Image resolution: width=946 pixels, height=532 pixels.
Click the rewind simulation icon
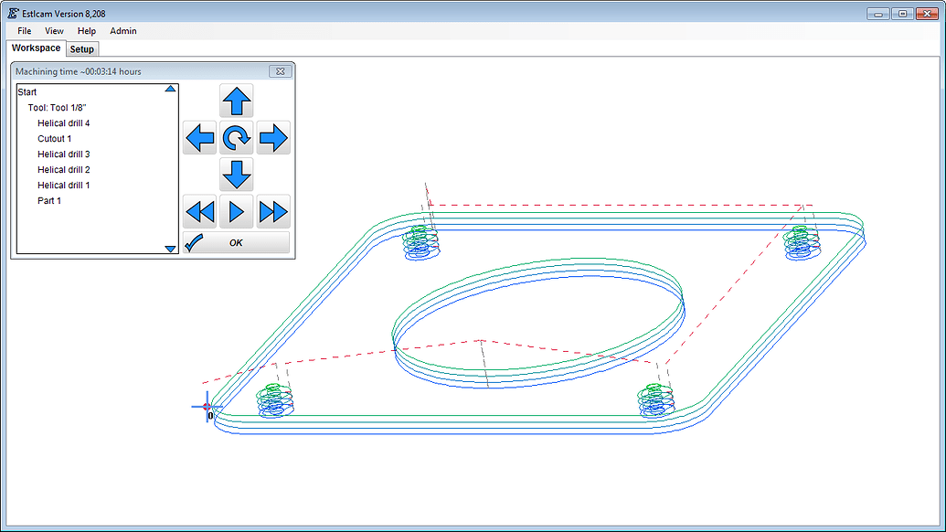tap(200, 211)
